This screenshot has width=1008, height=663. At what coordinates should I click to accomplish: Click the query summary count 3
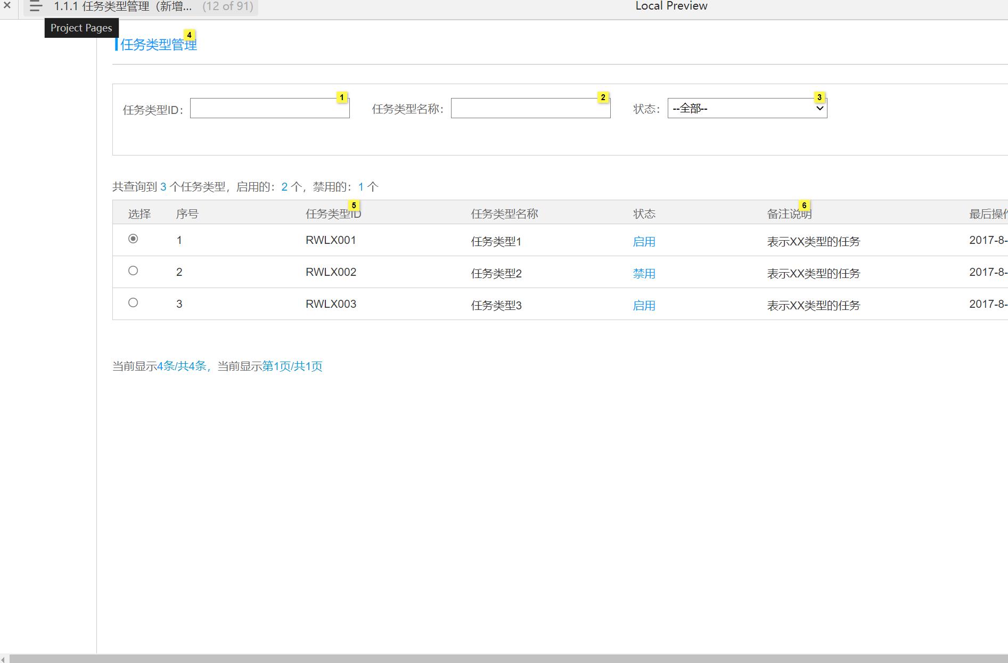(163, 187)
